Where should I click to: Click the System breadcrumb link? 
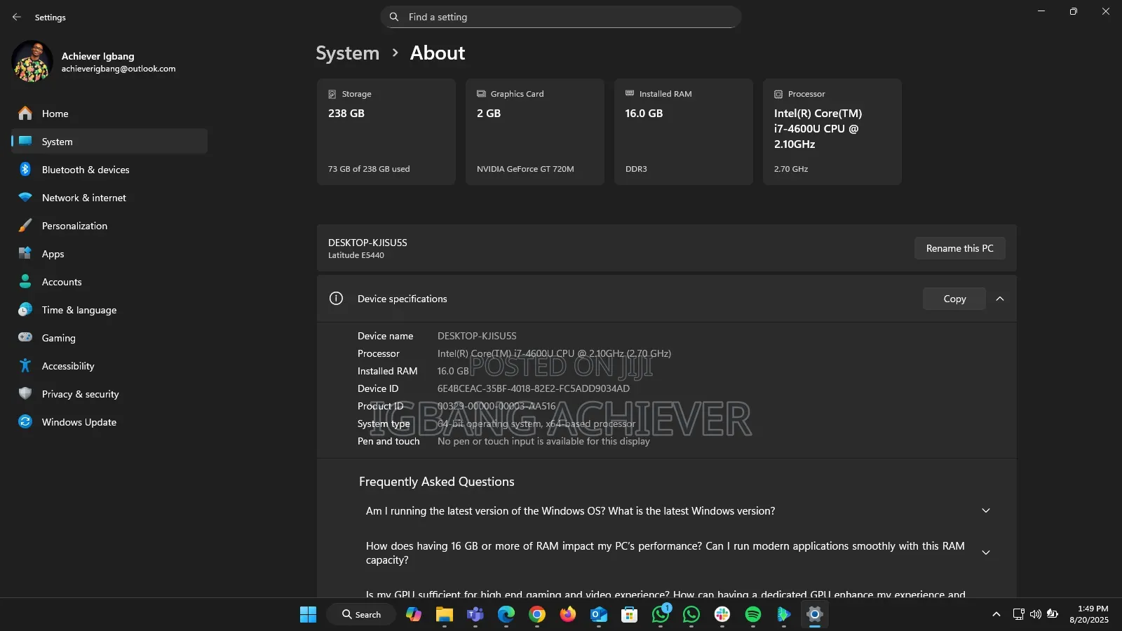(347, 53)
